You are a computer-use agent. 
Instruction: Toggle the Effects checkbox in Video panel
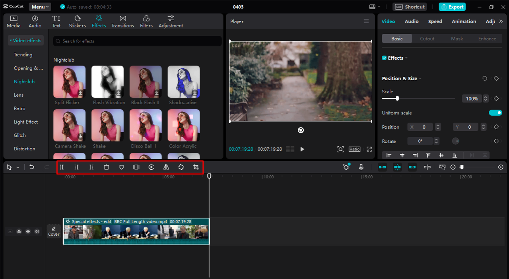(x=384, y=58)
